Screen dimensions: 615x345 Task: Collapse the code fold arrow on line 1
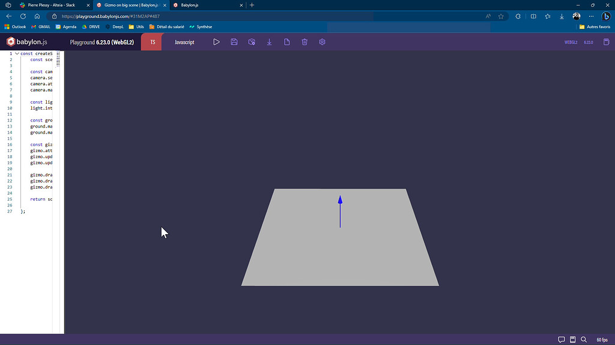tap(16, 53)
